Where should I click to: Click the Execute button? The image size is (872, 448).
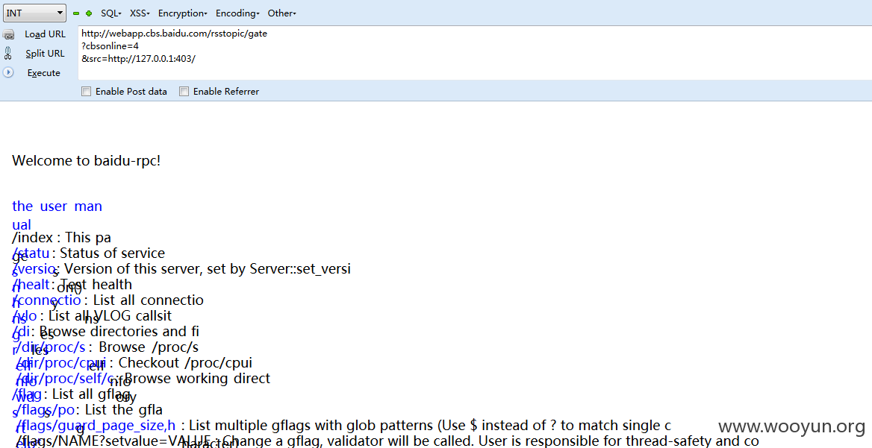pos(44,73)
